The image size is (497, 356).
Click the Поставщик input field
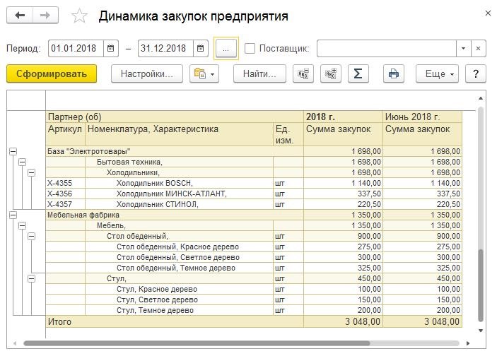click(x=387, y=49)
